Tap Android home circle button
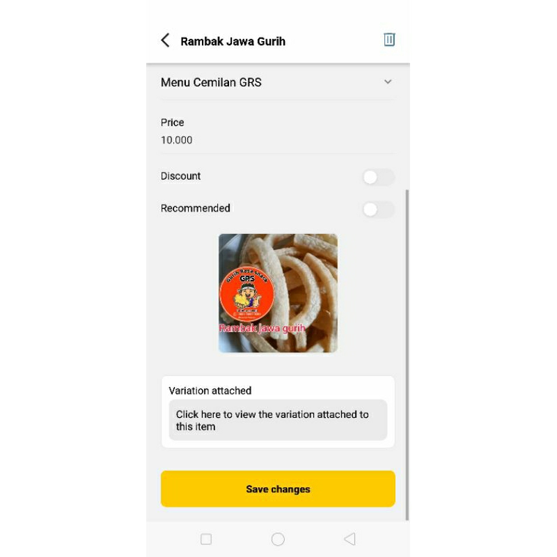This screenshot has height=557, width=557. tap(278, 539)
